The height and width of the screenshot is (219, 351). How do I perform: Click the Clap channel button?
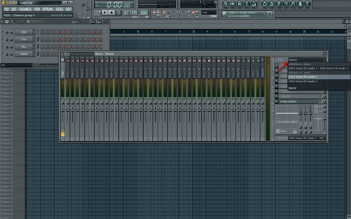click(x=24, y=39)
